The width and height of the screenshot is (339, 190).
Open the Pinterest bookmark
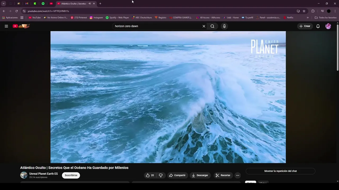click(x=79, y=18)
